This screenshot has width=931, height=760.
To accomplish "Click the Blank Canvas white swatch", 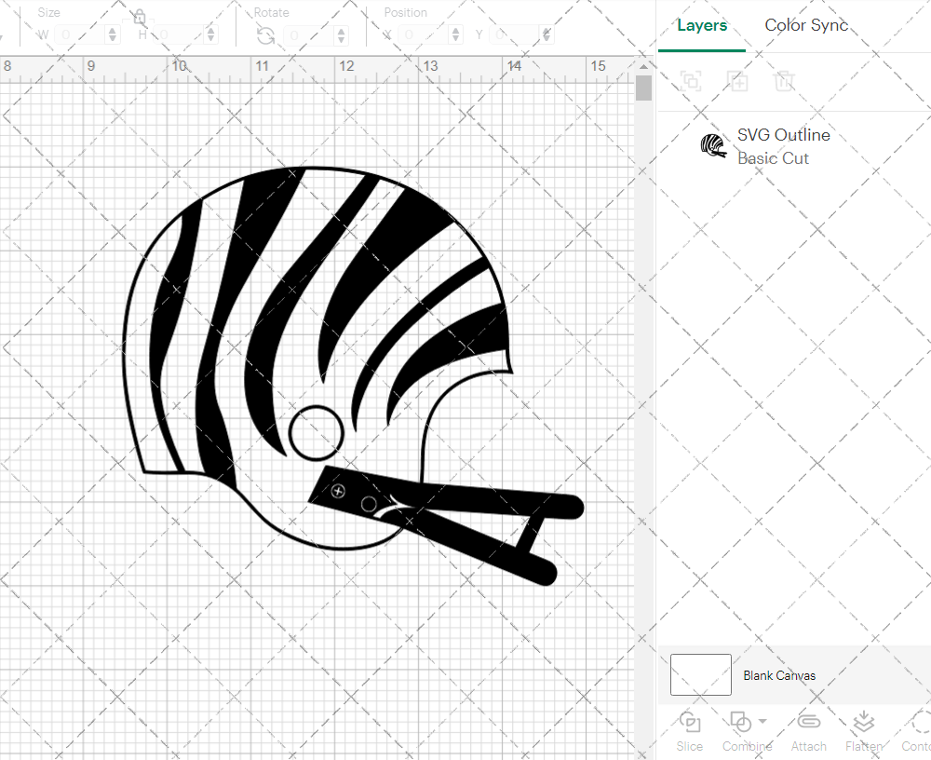I will pos(700,675).
